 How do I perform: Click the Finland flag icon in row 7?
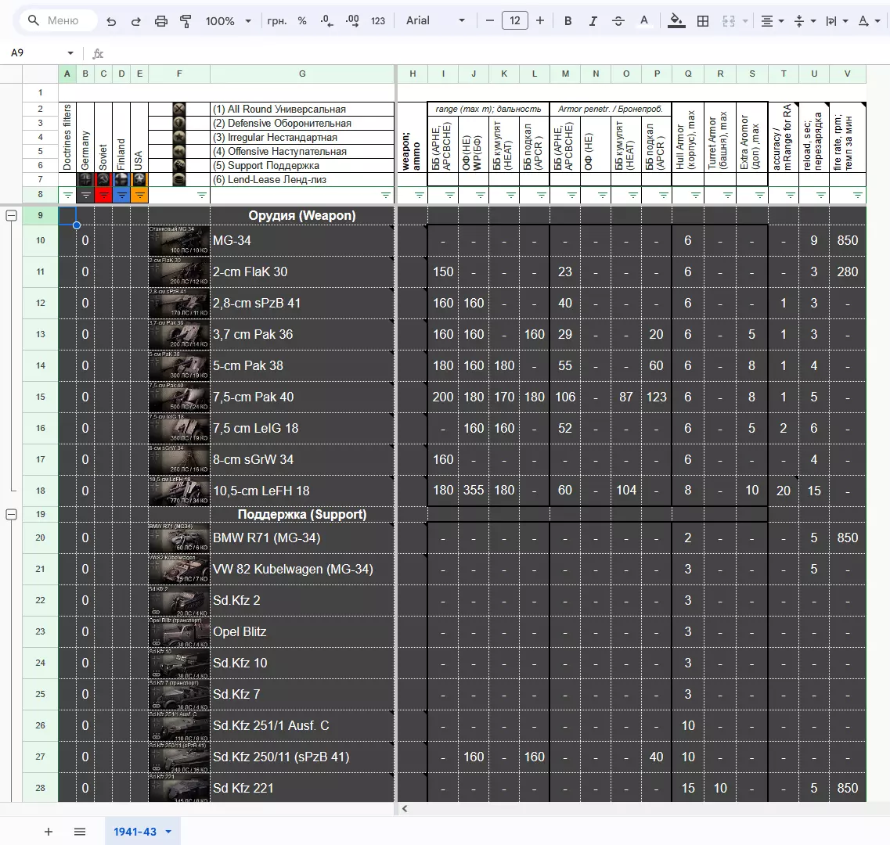(121, 179)
